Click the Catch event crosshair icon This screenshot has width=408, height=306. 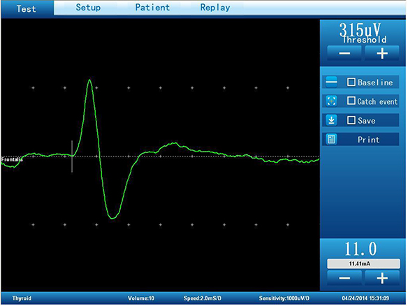click(x=331, y=101)
